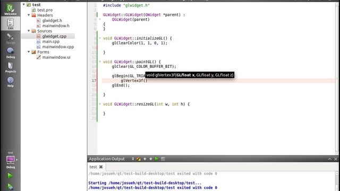Open the Help mode

(x=10, y=82)
